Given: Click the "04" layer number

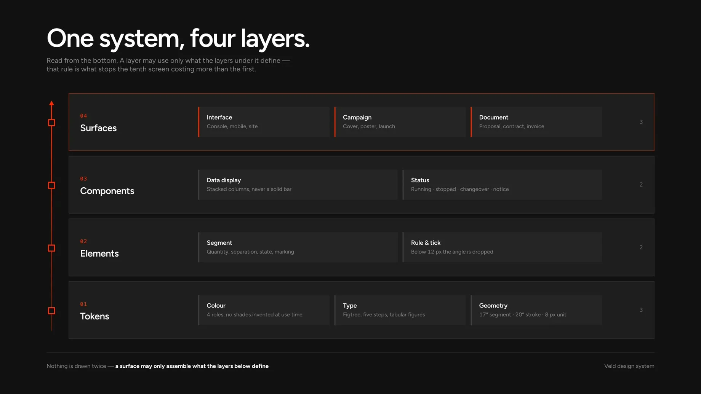Looking at the screenshot, I should [83, 116].
